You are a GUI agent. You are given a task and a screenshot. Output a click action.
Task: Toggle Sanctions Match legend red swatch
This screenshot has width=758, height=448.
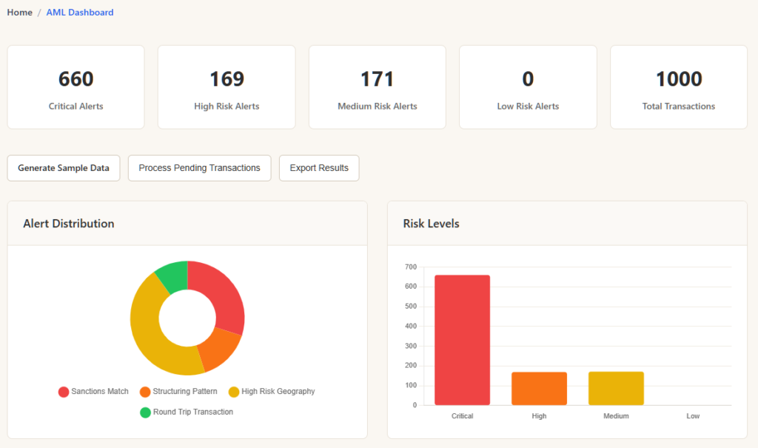coord(64,392)
